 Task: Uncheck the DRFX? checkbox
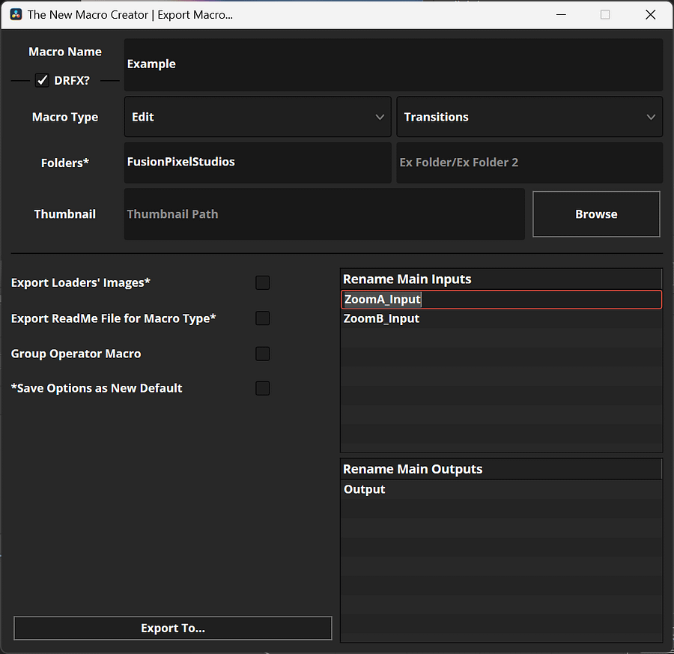tap(42, 80)
